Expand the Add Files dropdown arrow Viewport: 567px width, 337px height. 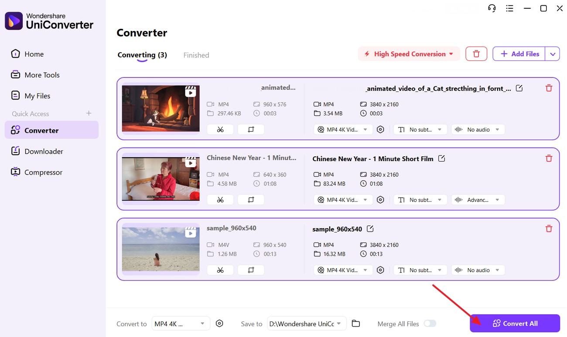click(553, 54)
